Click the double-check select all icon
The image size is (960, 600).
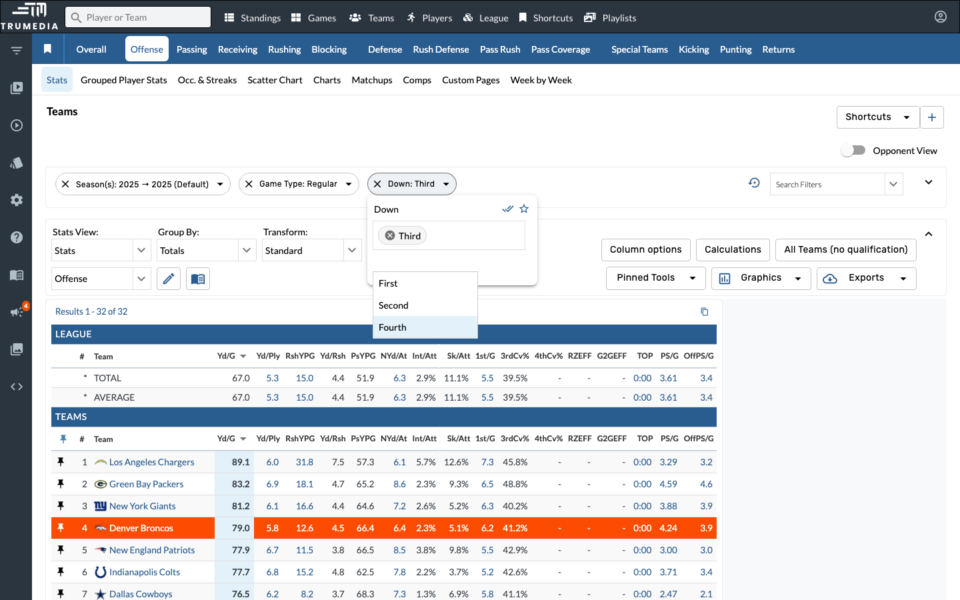(508, 209)
